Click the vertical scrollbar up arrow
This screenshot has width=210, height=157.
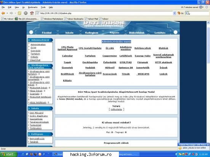pos(208,23)
